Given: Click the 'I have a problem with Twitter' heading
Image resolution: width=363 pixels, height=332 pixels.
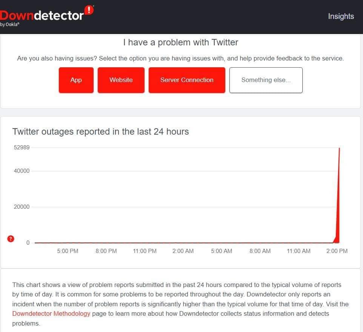Looking at the screenshot, I should (180, 42).
